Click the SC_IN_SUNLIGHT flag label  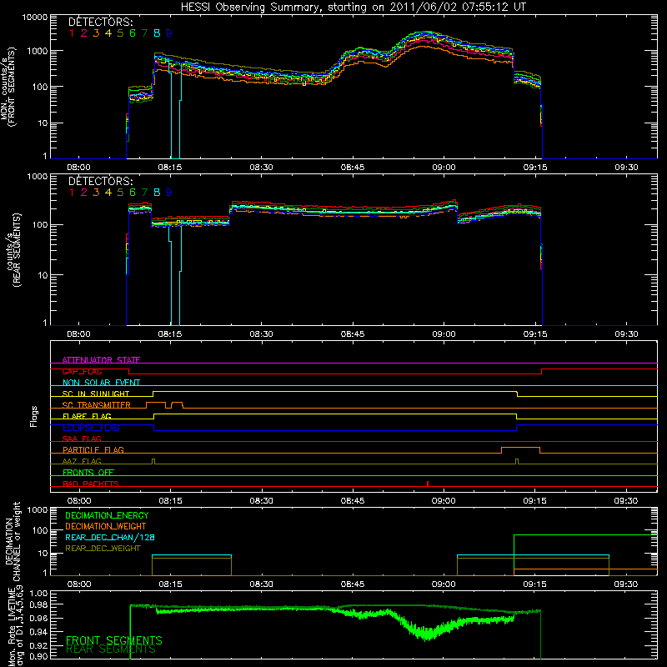96,394
